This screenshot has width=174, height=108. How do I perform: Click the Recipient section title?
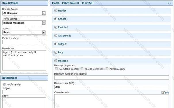[x=63, y=27]
